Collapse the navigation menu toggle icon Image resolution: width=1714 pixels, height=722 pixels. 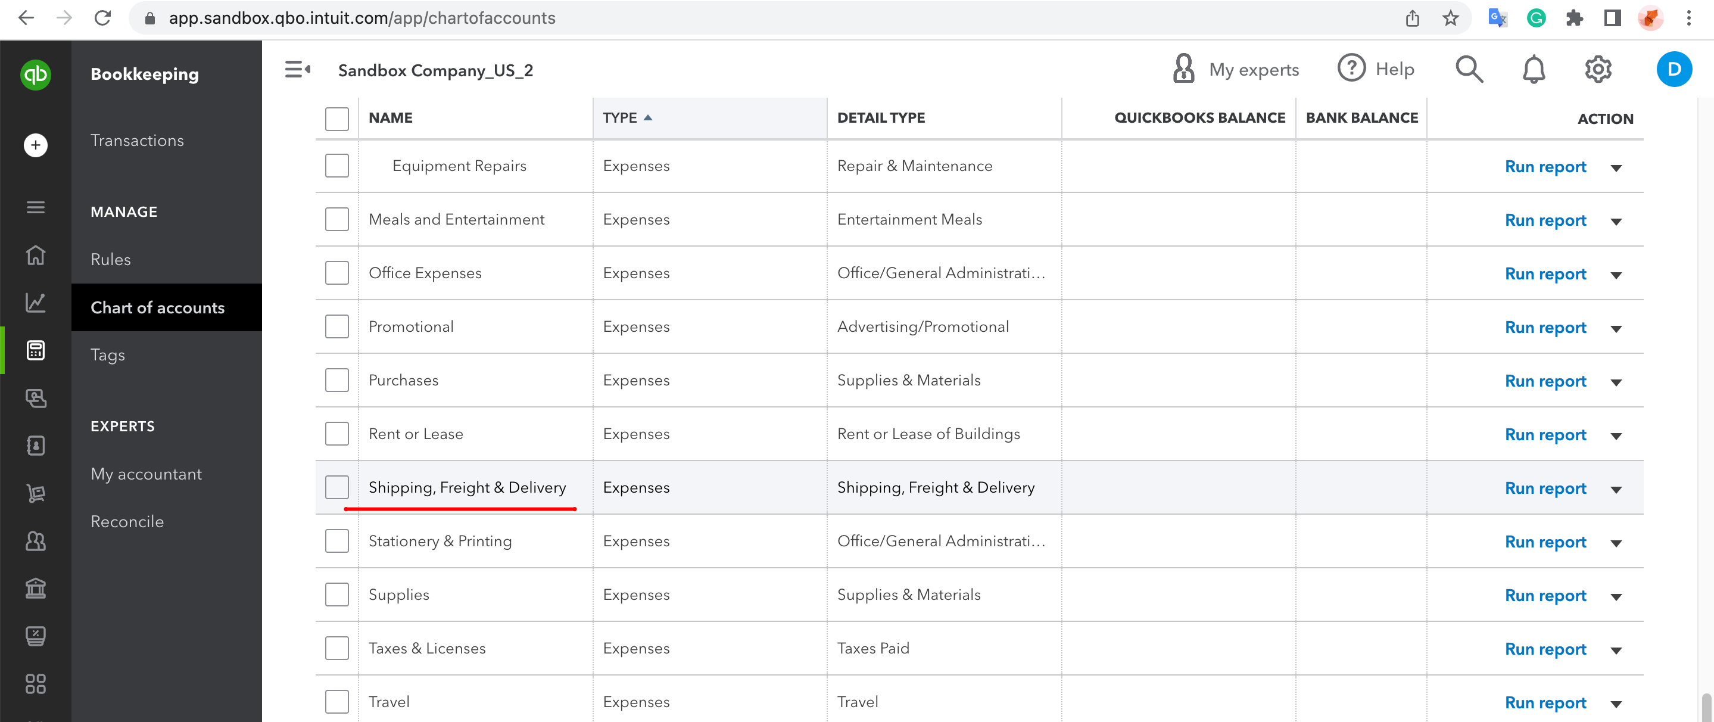click(x=297, y=69)
